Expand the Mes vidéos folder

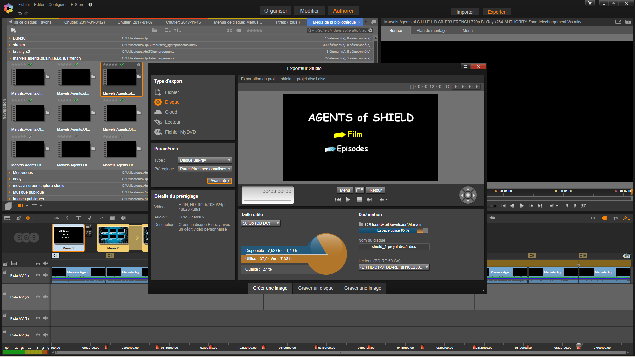click(10, 173)
